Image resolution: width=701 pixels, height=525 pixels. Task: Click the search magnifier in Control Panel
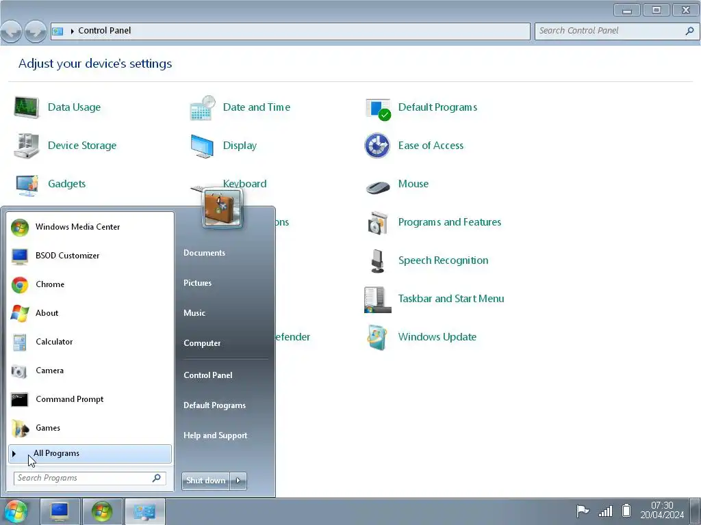[690, 31]
